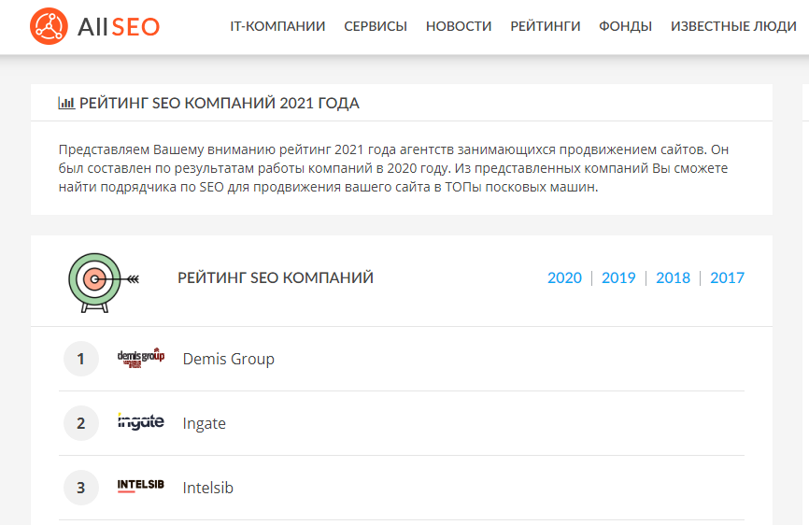View the 2019 rating
Image resolution: width=809 pixels, height=525 pixels.
point(618,278)
